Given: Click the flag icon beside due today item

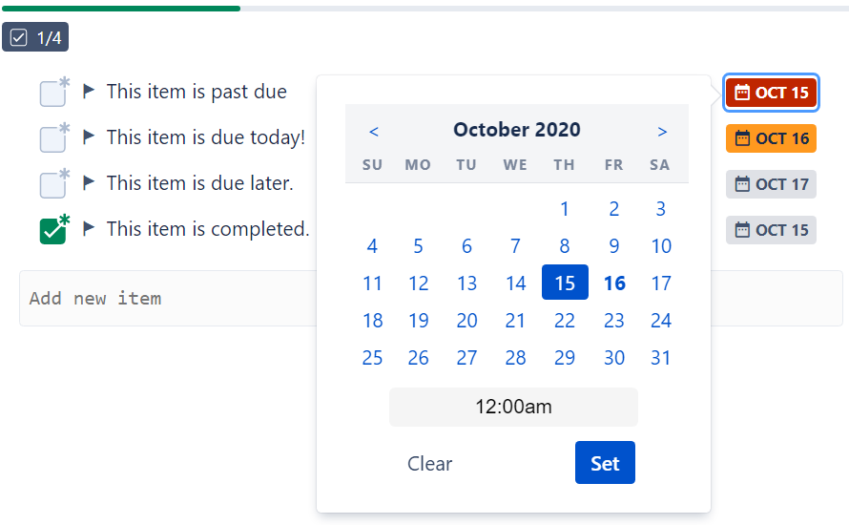Looking at the screenshot, I should tap(89, 137).
